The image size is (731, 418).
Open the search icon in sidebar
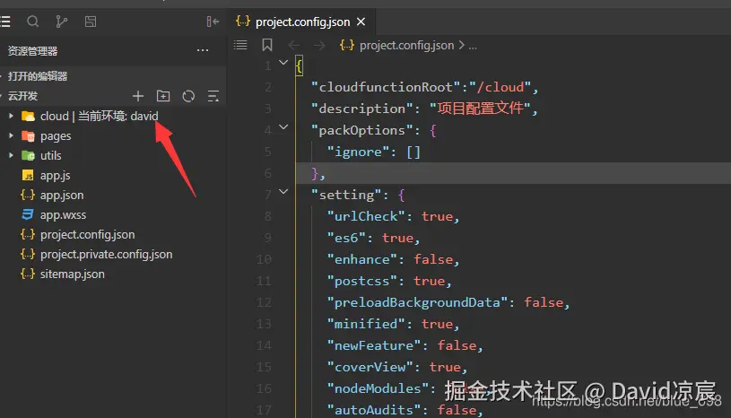pyautogui.click(x=32, y=22)
